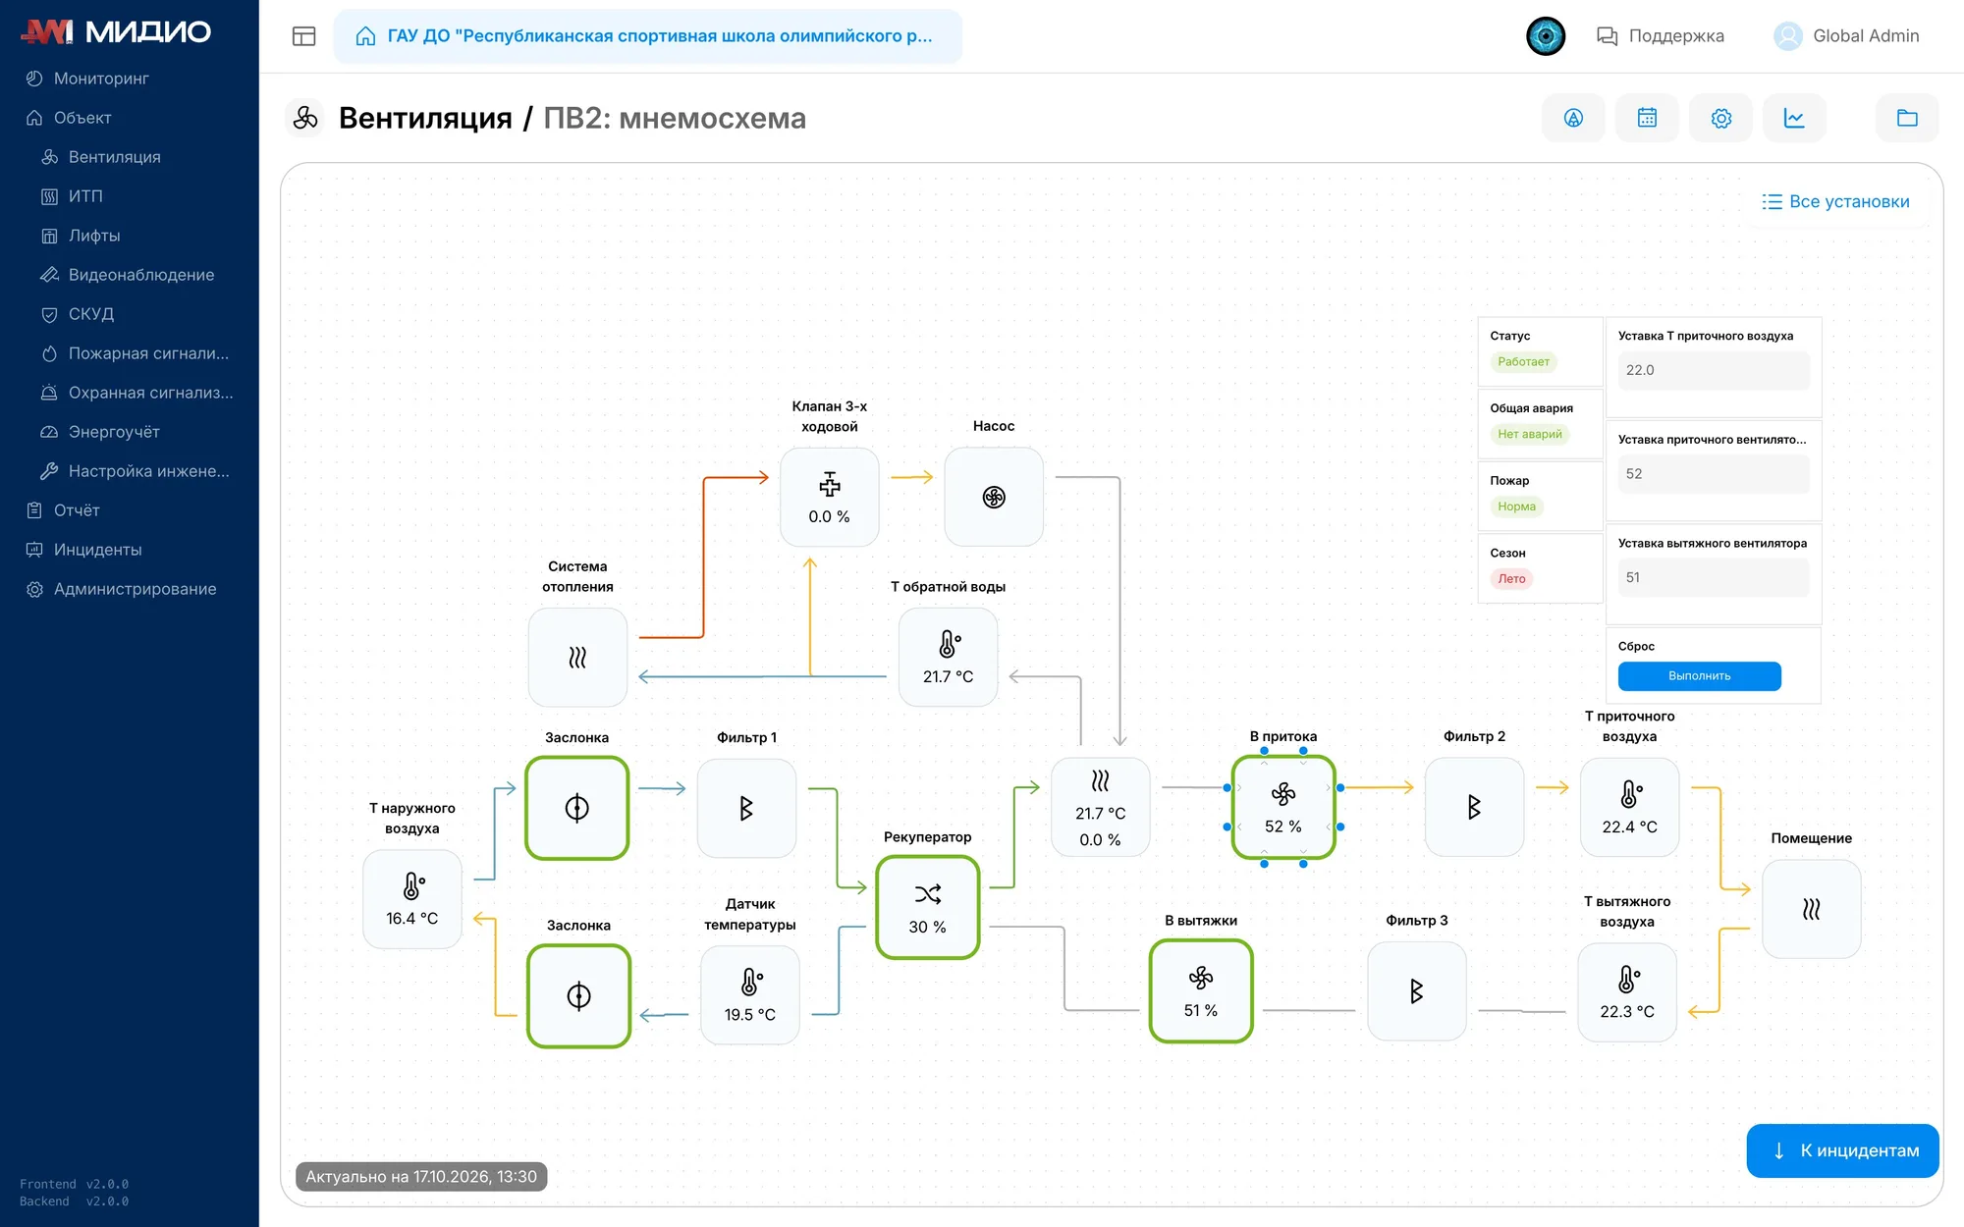Viewport: 1964px width, 1227px height.
Task: Click the Фильтр 2 node
Action: tap(1474, 807)
